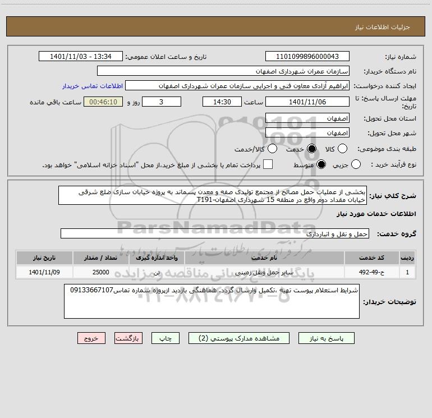Click the service code cell ح-49-492
The height and width of the screenshot is (418, 432).
pyautogui.click(x=371, y=272)
